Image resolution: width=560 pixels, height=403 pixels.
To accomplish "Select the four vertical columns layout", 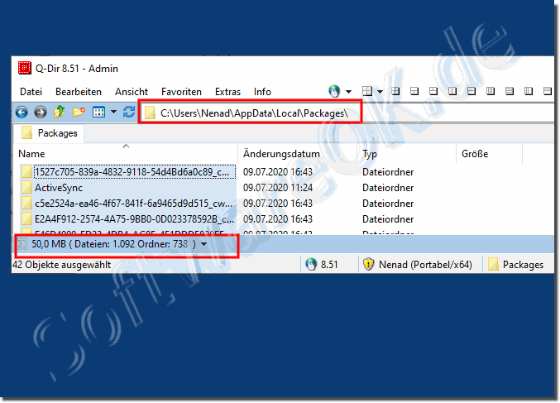I will click(491, 92).
